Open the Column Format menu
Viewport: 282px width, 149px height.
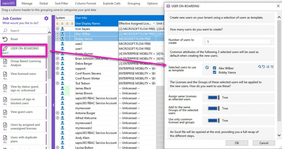86,3
